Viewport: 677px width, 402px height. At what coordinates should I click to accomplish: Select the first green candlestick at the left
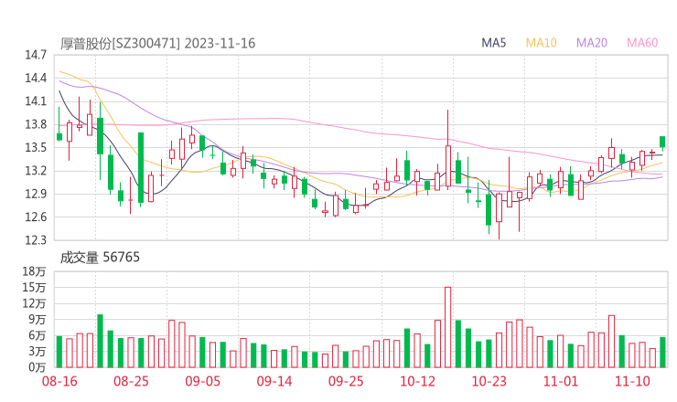pyautogui.click(x=59, y=136)
